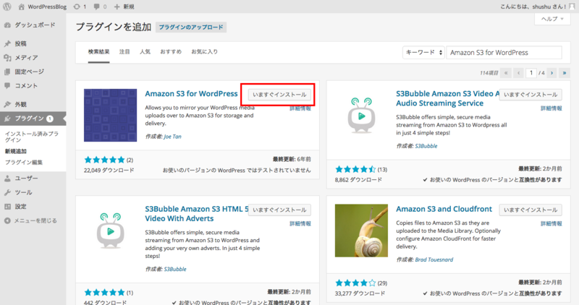Click the plugin update count badge
Screen dimensions: 579x305
[50, 119]
